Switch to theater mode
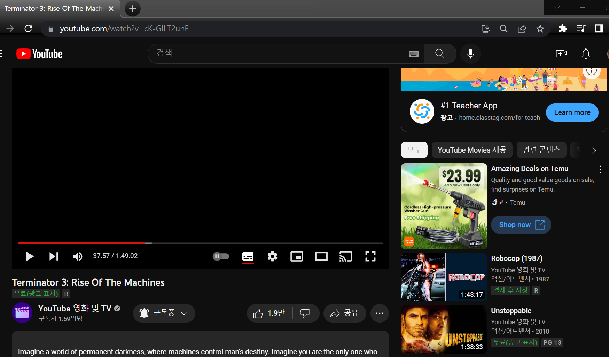This screenshot has width=609, height=357. tap(321, 257)
